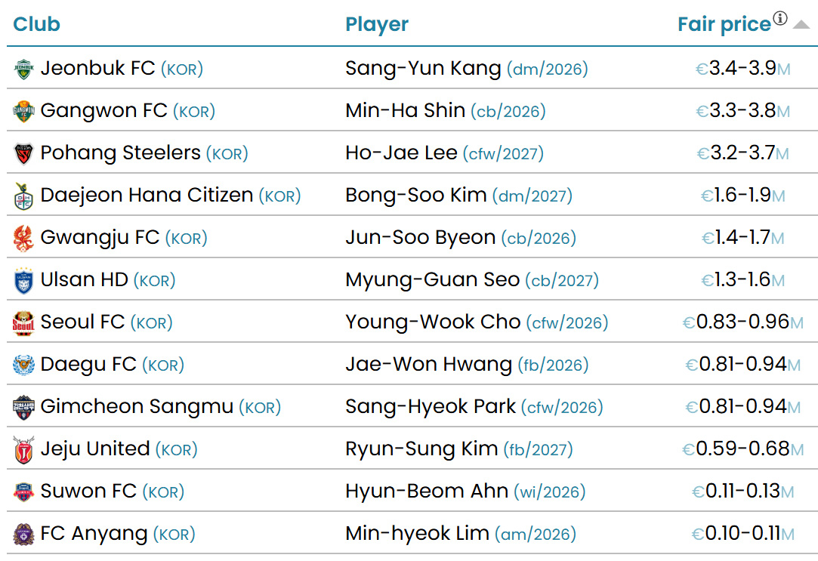Screen dimensions: 818x561
Task: Click the Fair price info icon
Action: coord(779,18)
